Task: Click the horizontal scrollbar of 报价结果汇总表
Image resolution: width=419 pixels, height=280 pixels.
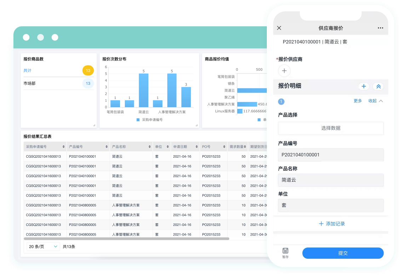Action: coord(126,239)
